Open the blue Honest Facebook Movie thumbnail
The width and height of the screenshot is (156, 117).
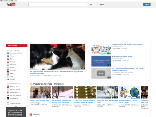[101, 61]
